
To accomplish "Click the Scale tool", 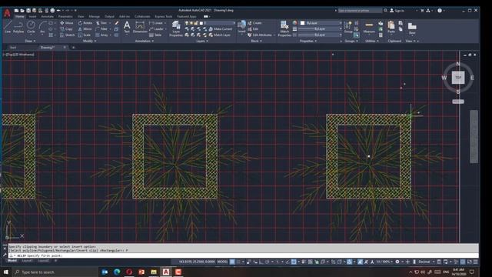I will 84,35.
